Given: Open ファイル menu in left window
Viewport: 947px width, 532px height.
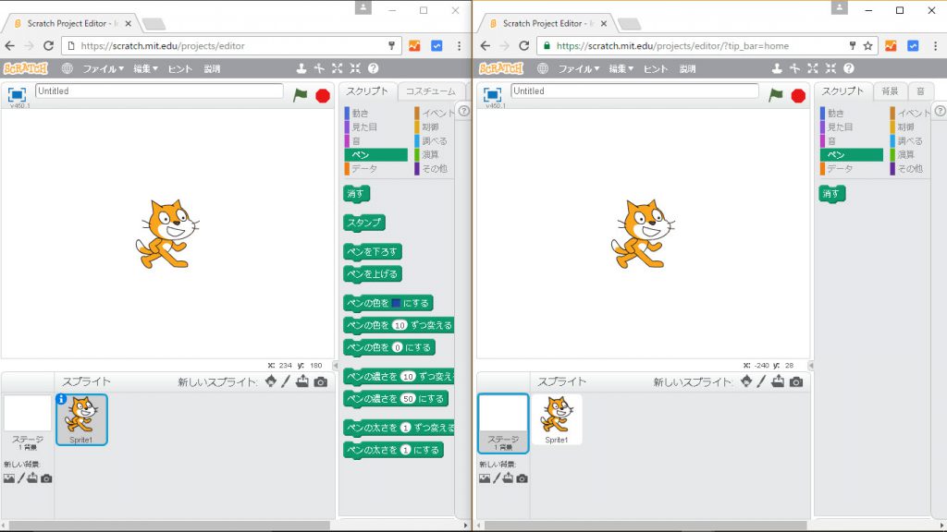Looking at the screenshot, I should pos(103,68).
